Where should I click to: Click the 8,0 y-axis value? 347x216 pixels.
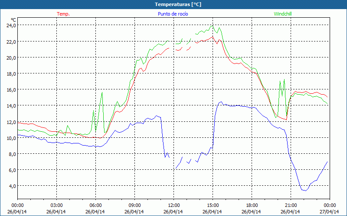click(12, 154)
